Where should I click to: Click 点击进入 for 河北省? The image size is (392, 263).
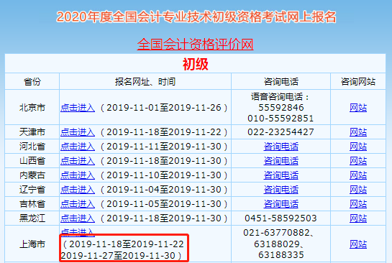(78, 147)
